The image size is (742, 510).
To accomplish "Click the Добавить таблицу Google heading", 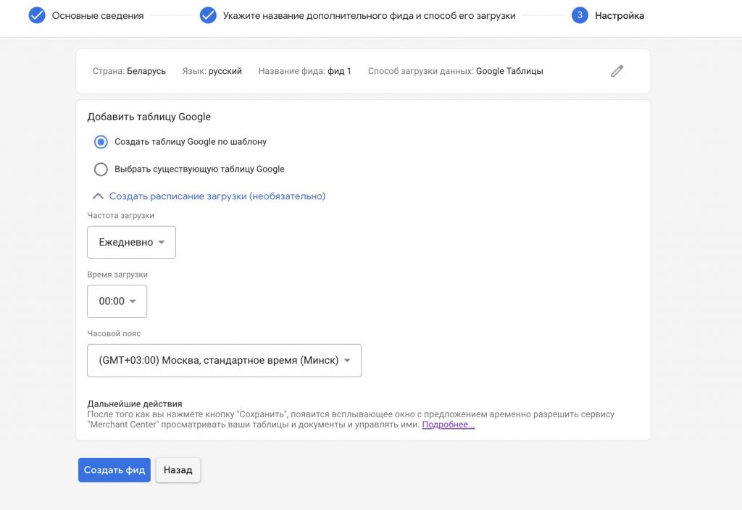I will pos(149,117).
